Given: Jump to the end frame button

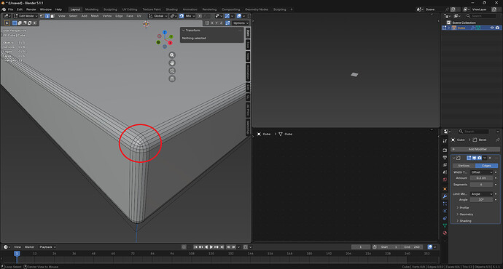Looking at the screenshot, I should coord(222,247).
